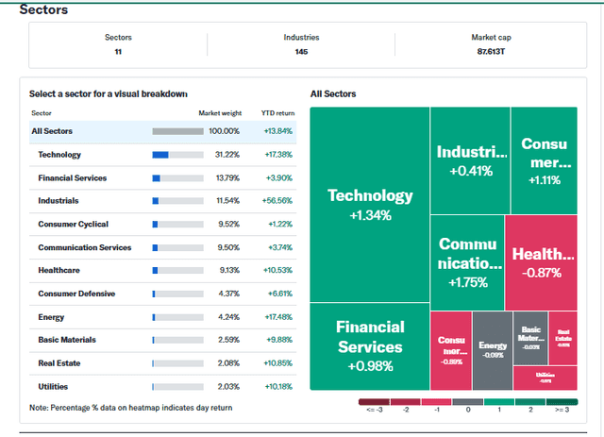The height and width of the screenshot is (437, 604).
Task: Select the All Sectors row
Action: pos(162,131)
